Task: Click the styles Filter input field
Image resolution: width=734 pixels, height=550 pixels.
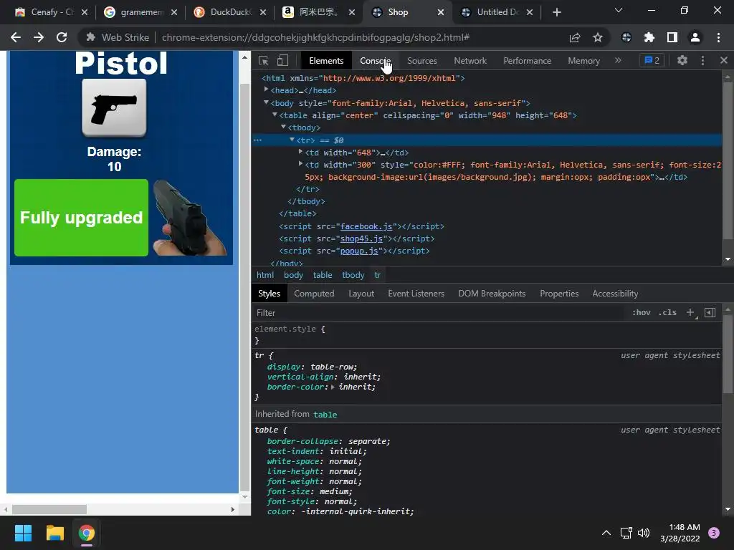Action: 440,313
